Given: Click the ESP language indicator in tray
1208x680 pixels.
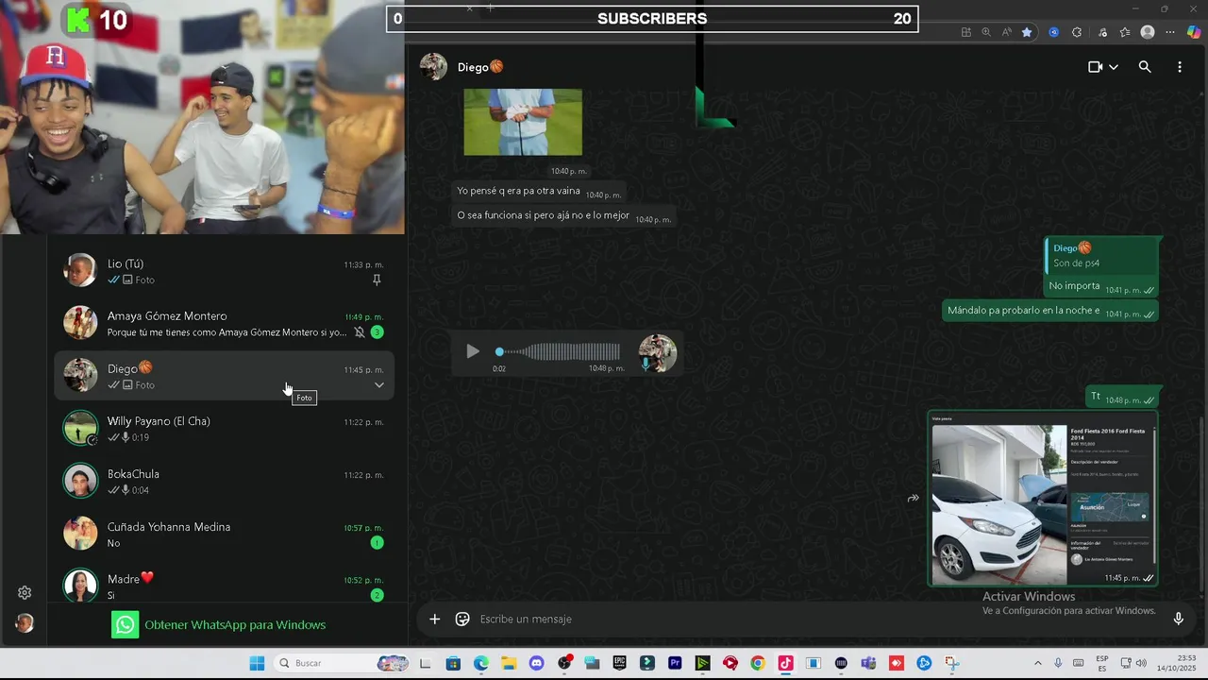Looking at the screenshot, I should pos(1102,663).
